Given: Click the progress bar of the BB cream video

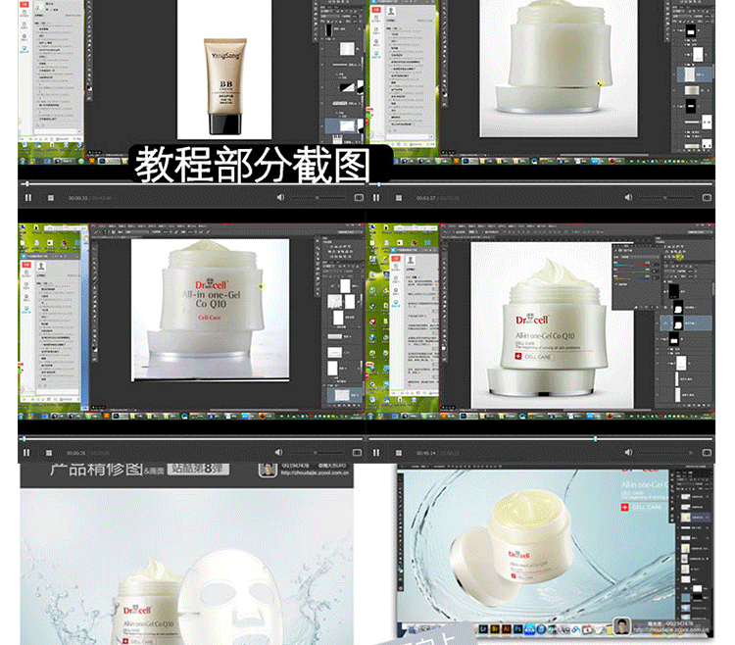Looking at the screenshot, I should coord(192,183).
